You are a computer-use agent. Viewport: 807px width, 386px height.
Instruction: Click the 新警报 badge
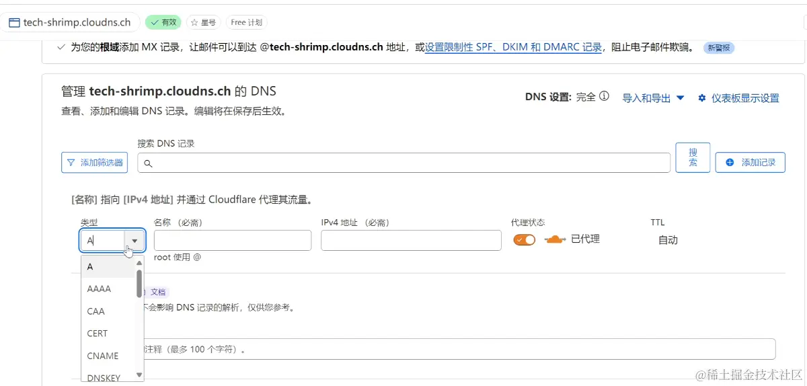pos(719,48)
